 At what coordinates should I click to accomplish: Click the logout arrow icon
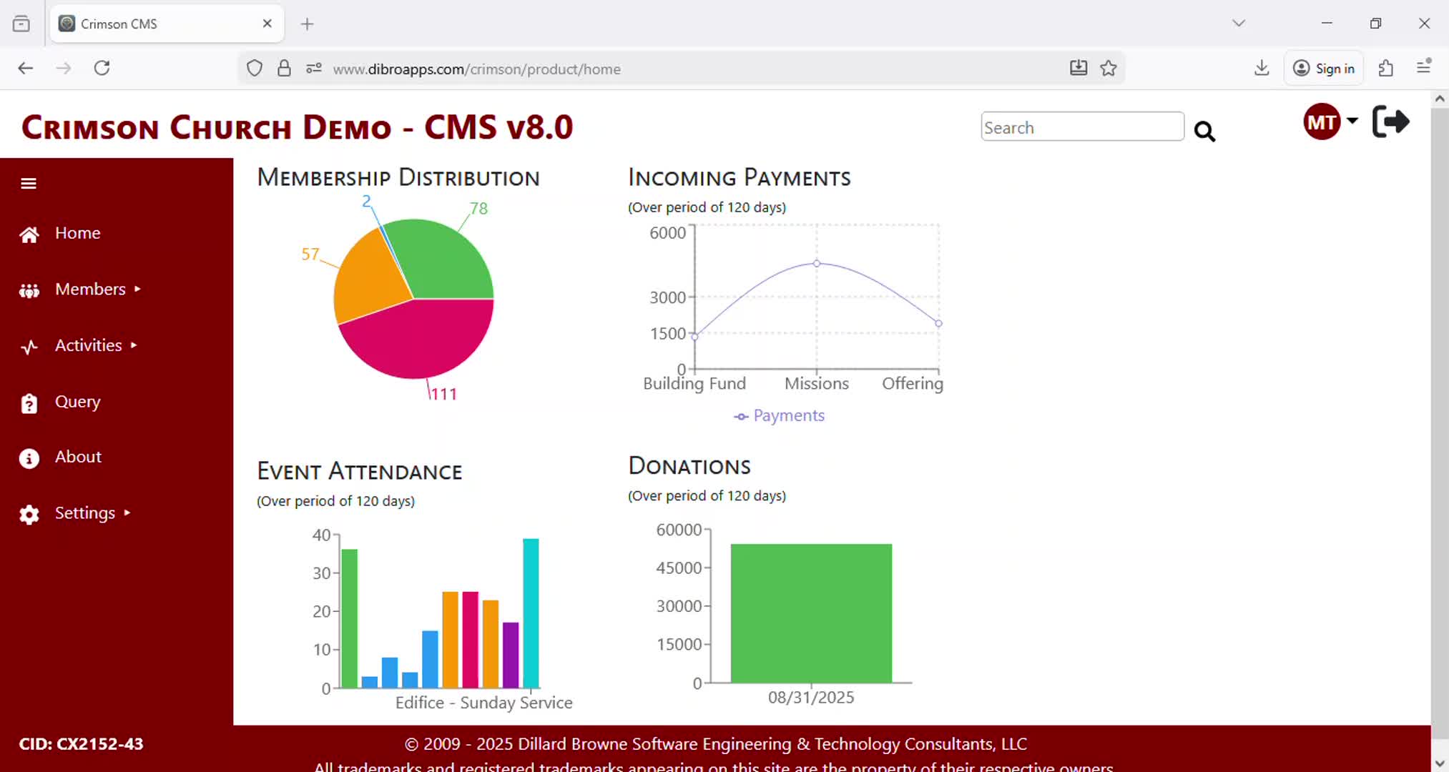(1390, 122)
